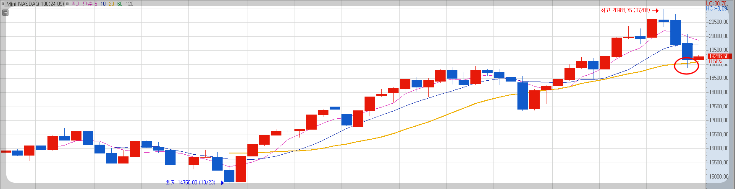Select the orange 20-period moving average label

click(x=111, y=4)
